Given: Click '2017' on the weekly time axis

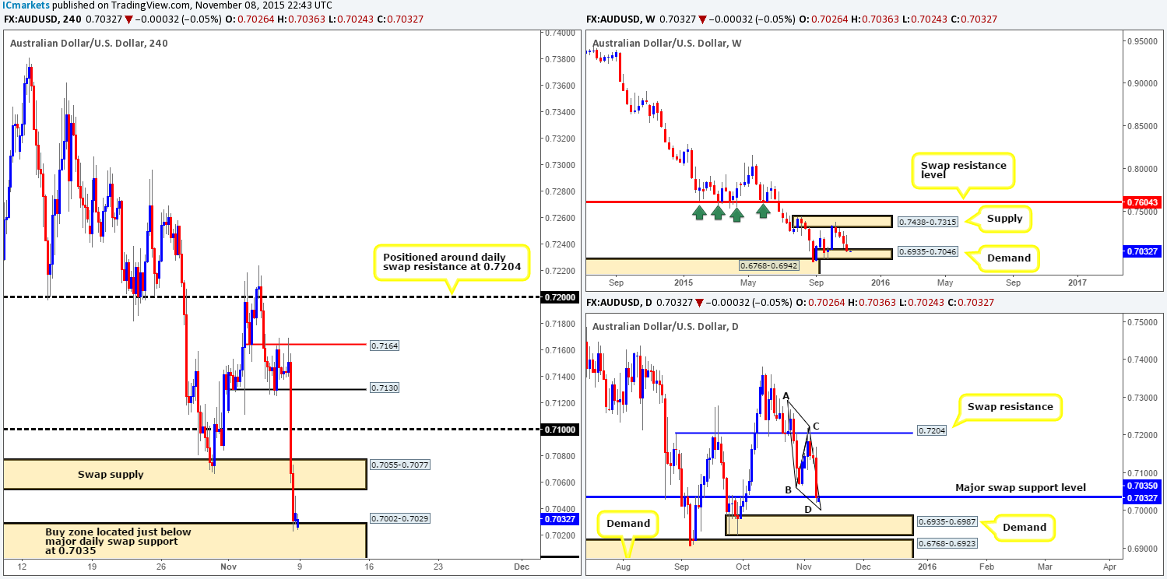Looking at the screenshot, I should click(x=1077, y=283).
